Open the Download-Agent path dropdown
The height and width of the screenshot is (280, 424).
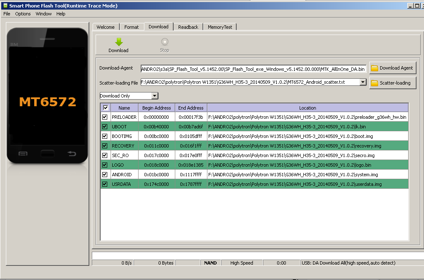point(363,68)
